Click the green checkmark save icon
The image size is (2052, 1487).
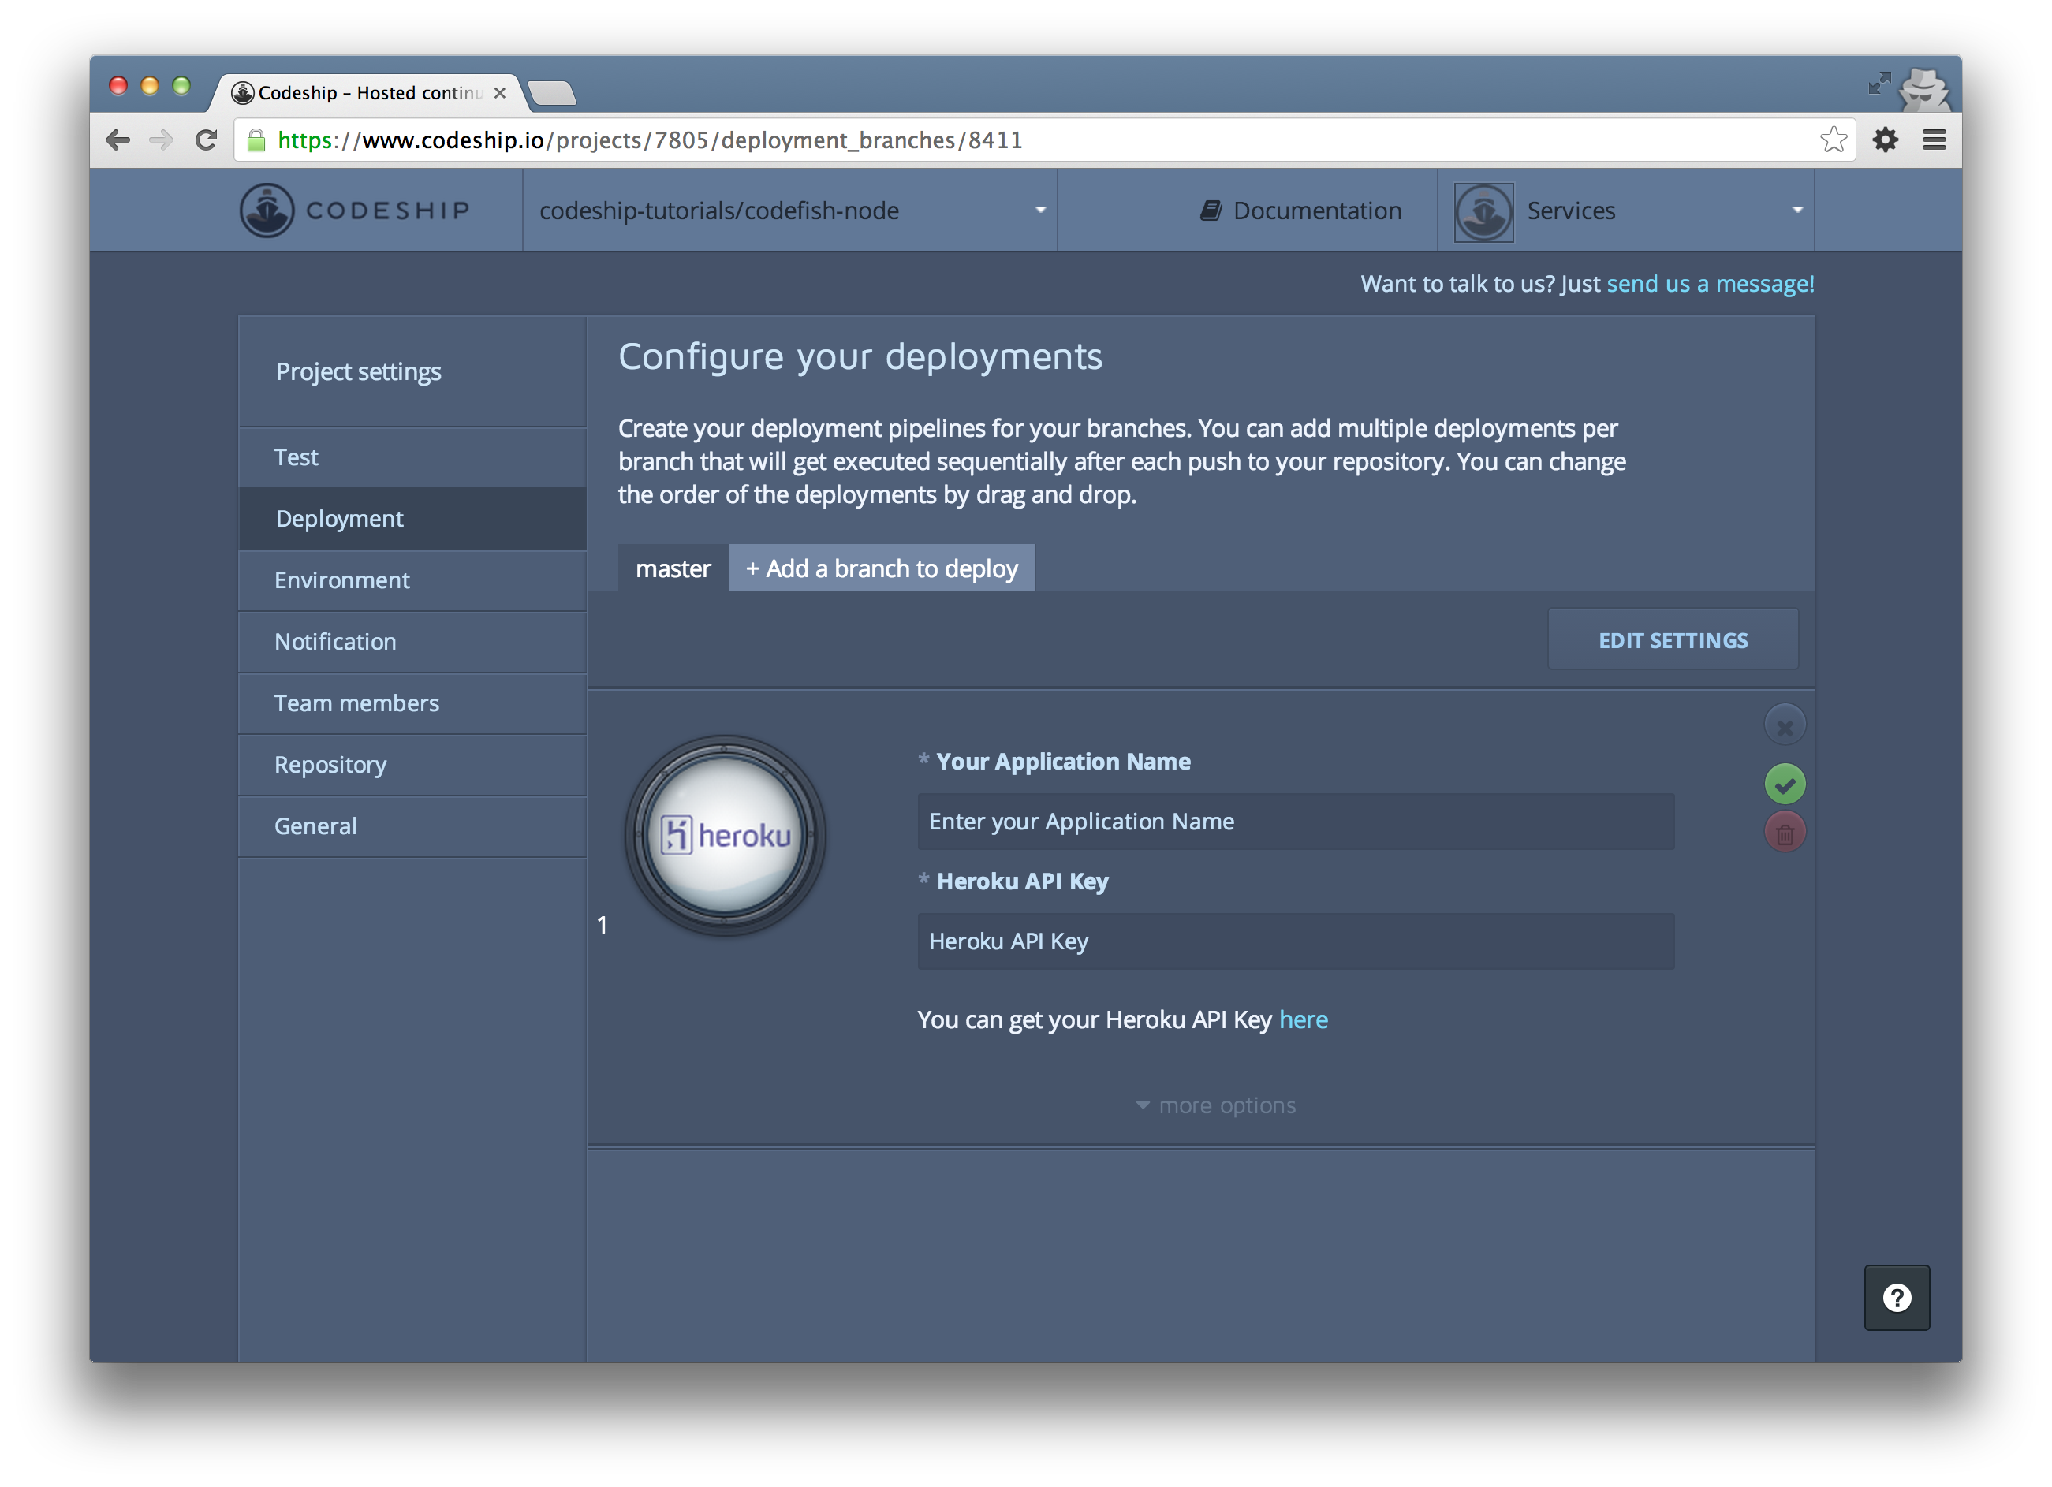click(x=1784, y=784)
